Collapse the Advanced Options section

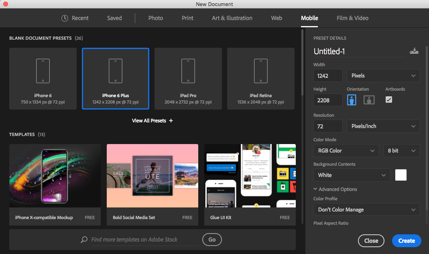pos(335,189)
